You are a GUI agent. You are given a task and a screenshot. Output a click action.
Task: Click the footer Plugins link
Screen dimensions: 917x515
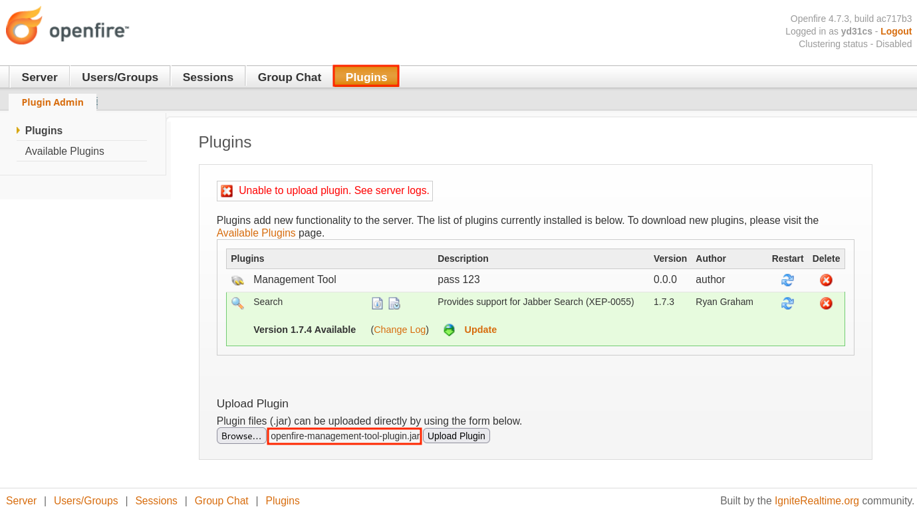click(x=283, y=500)
